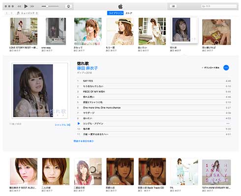Adjust the volume slider knob
Screen dimensions: 241x196
click(47, 6)
